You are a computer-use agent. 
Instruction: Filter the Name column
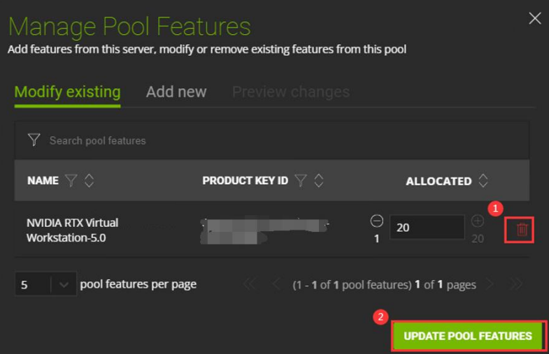pos(71,181)
